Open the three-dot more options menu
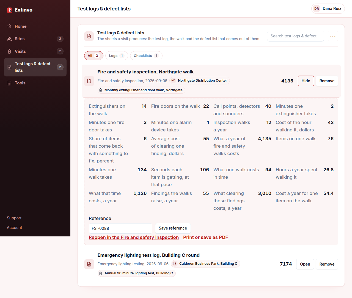Image resolution: width=352 pixels, height=298 pixels. pos(333,36)
